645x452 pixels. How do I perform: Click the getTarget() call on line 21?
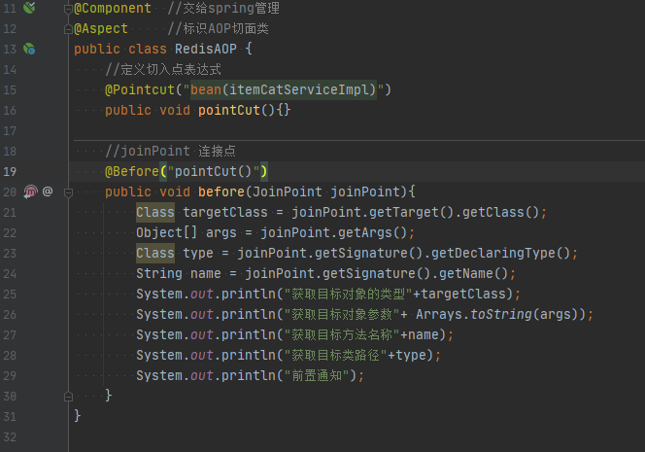[411, 212]
